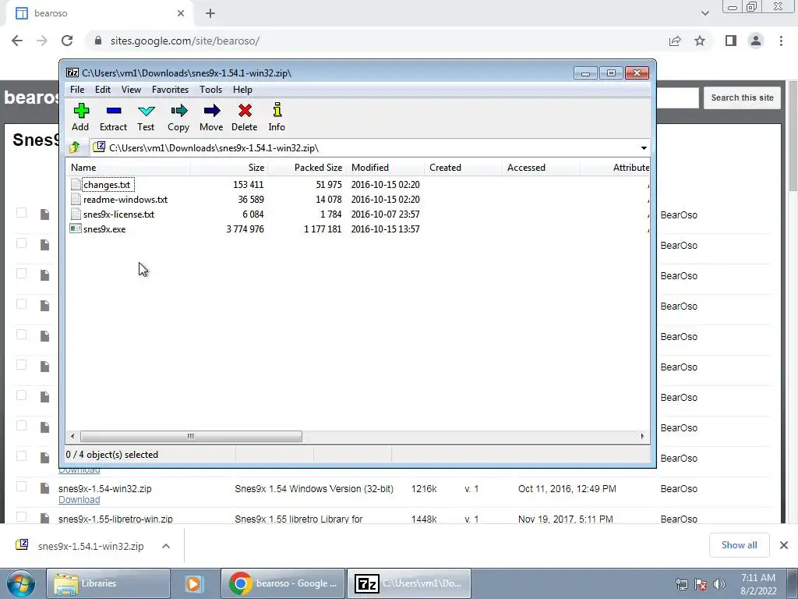Click Search this site button
The image size is (798, 599).
tap(742, 97)
